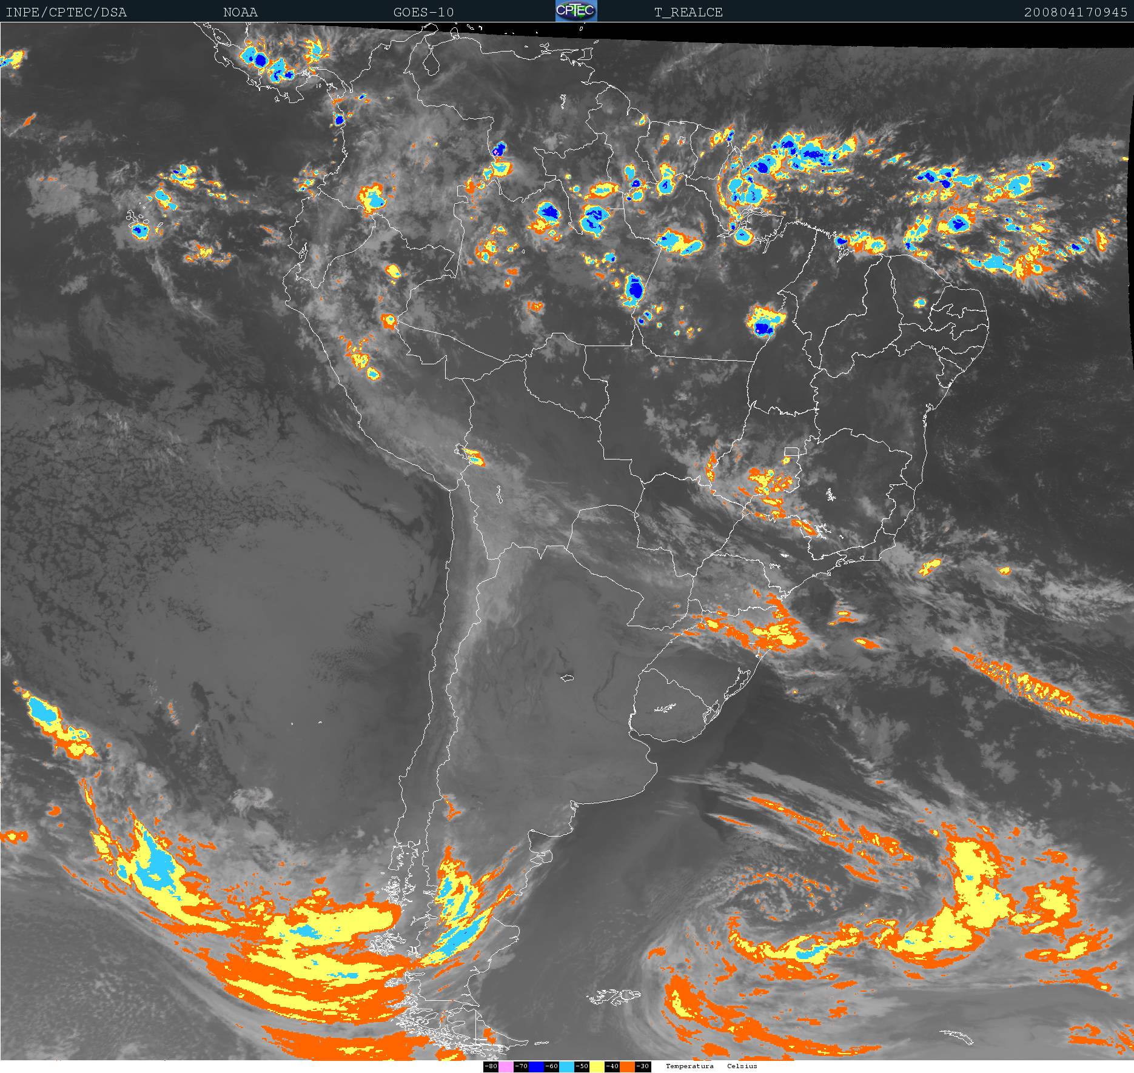
Task: Pick the yellow legend swatch
Action: tap(597, 1066)
